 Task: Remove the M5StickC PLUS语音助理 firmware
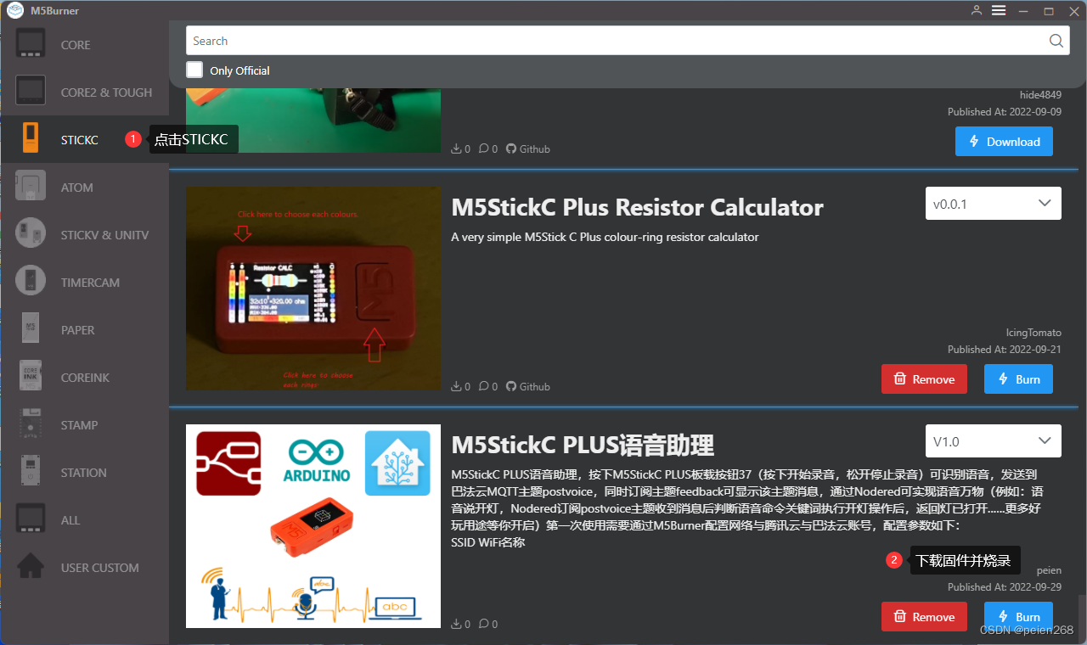(x=924, y=616)
